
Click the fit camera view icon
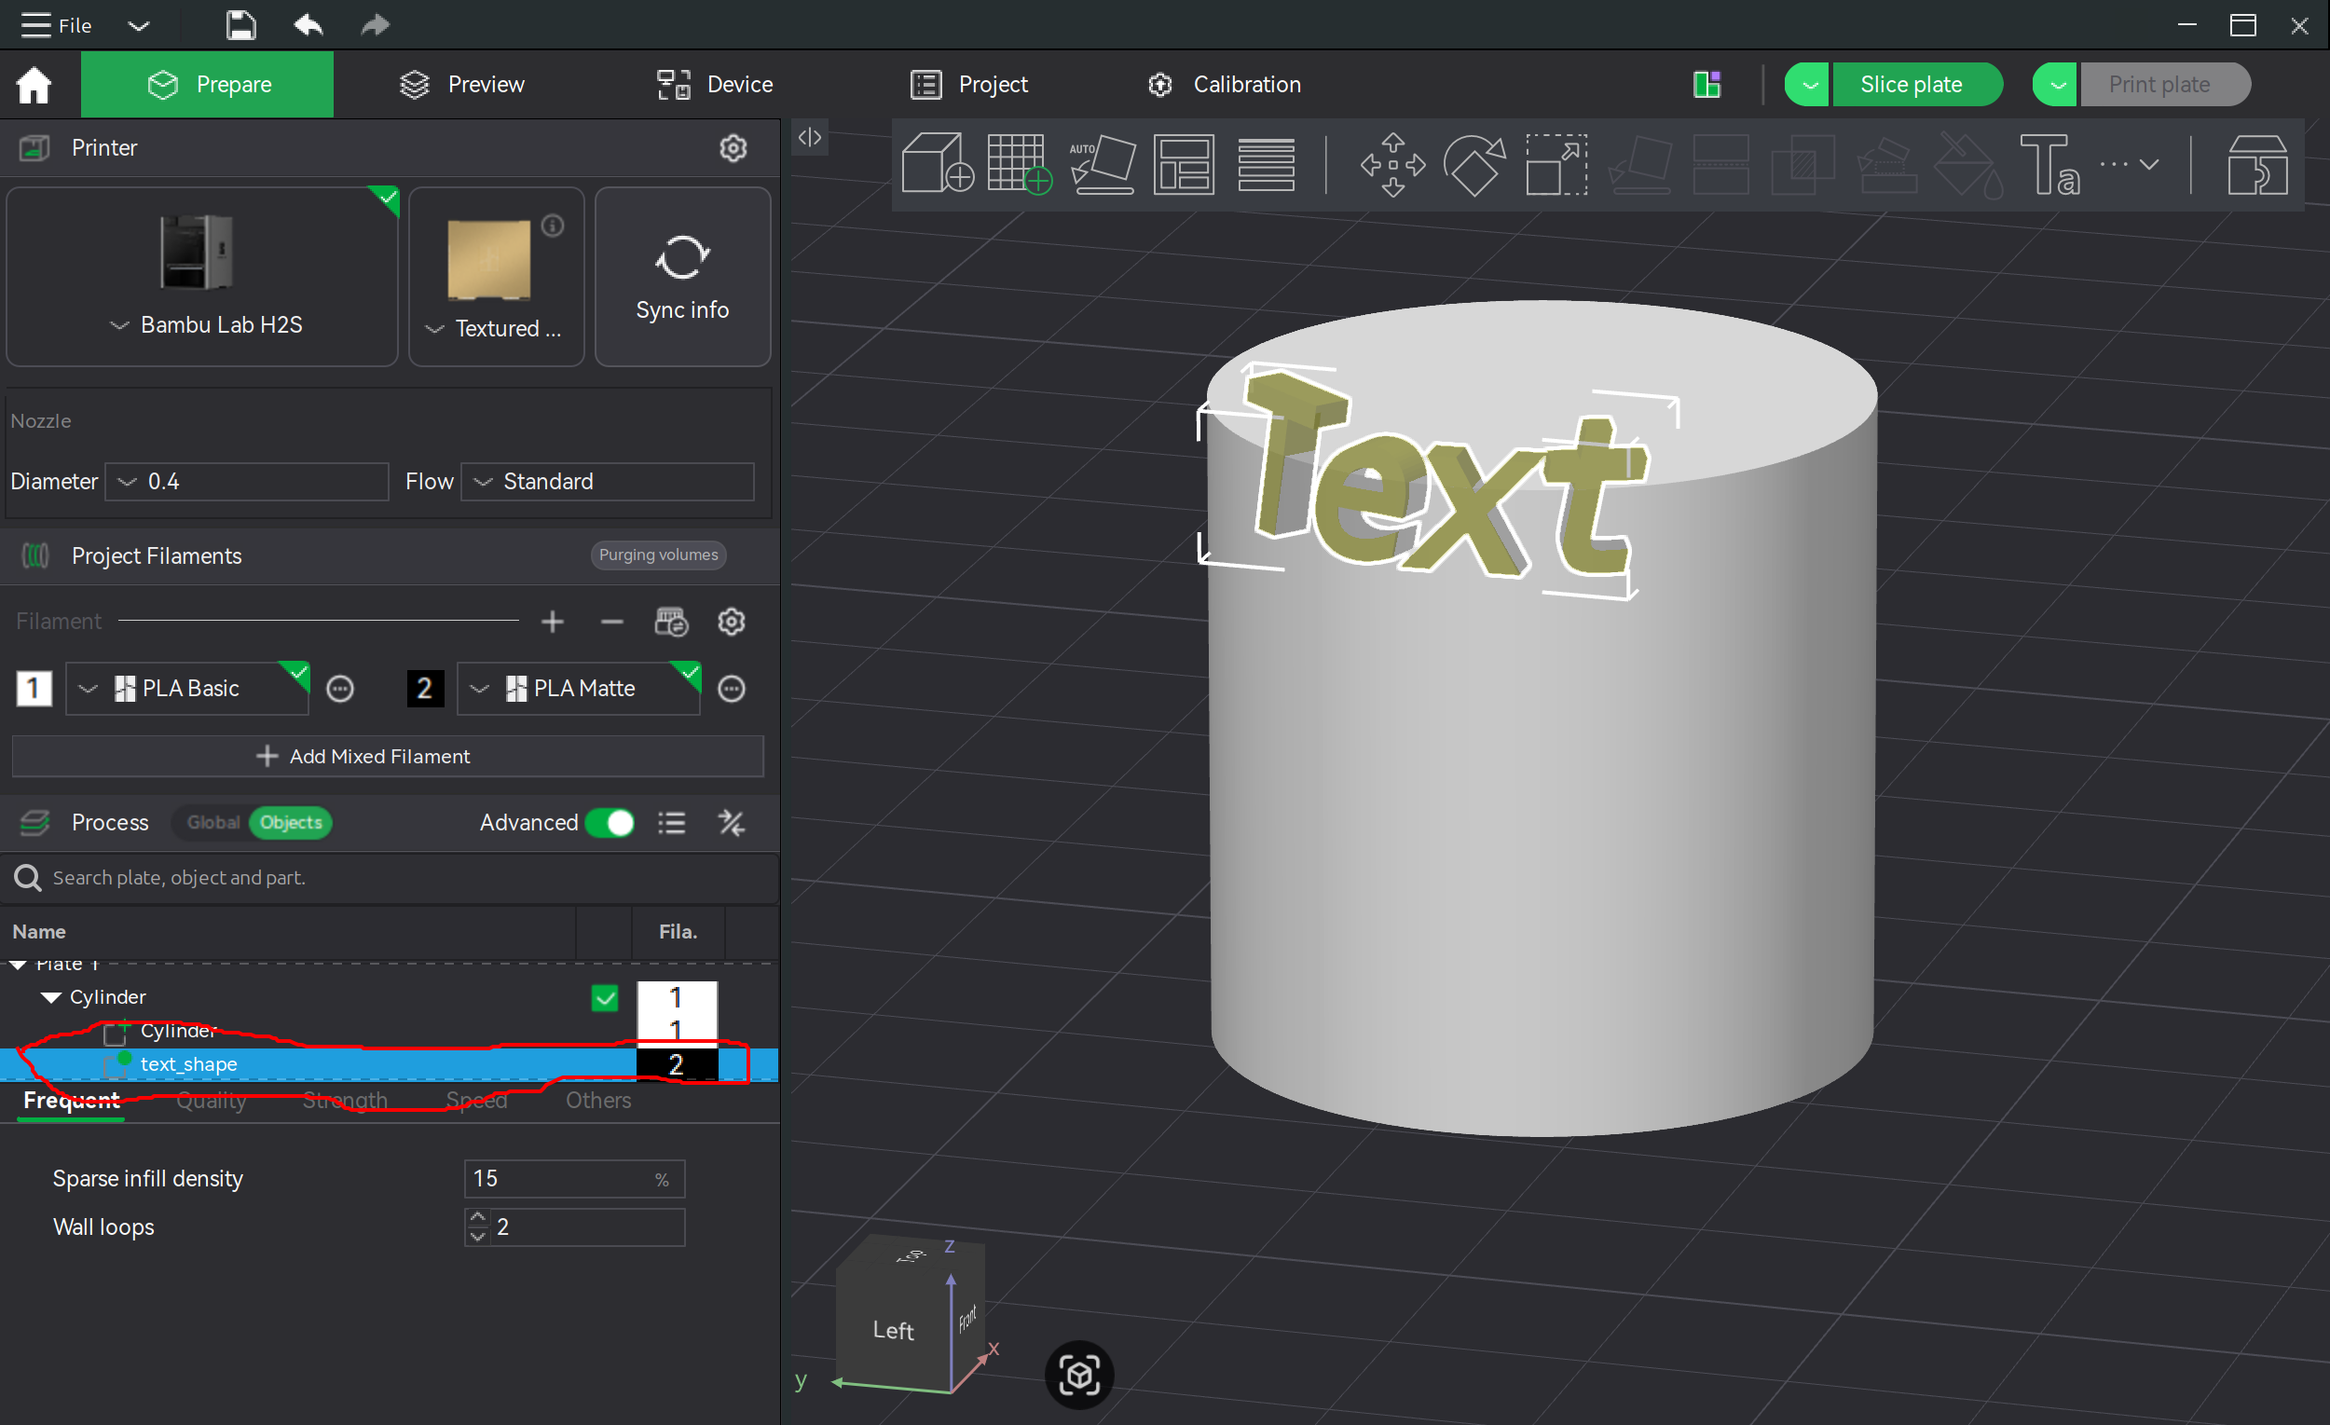pyautogui.click(x=1080, y=1375)
